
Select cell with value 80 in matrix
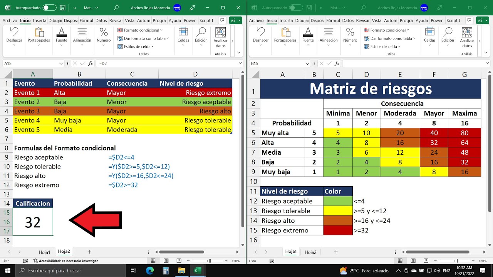pyautogui.click(x=464, y=133)
